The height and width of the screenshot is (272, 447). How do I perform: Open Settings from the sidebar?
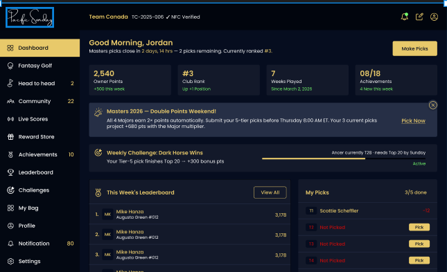[x=40, y=261]
